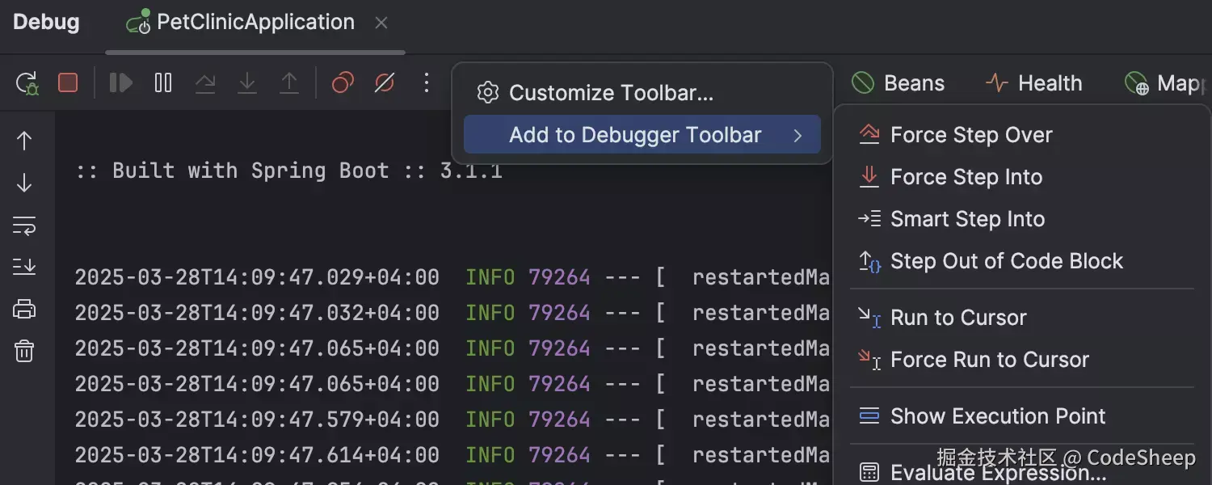Toggle Mute Breakpoints

pos(385,82)
